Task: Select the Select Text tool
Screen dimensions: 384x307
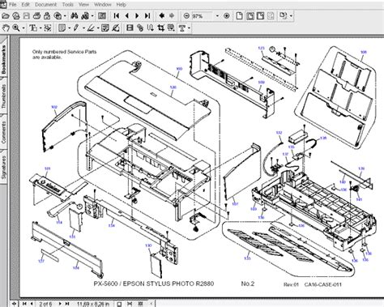Action: (x=33, y=28)
